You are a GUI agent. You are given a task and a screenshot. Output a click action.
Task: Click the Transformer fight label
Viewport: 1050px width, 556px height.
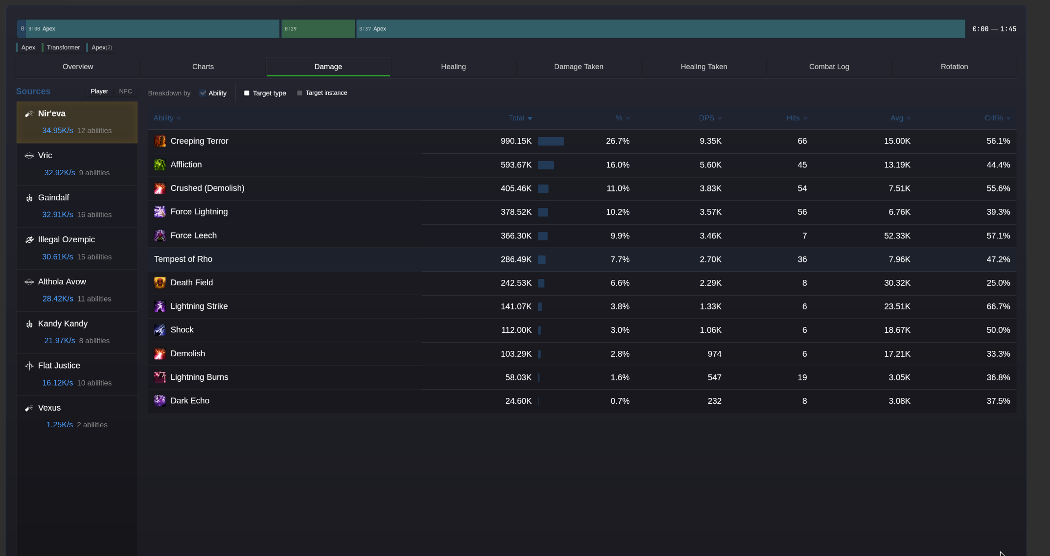[x=63, y=47]
